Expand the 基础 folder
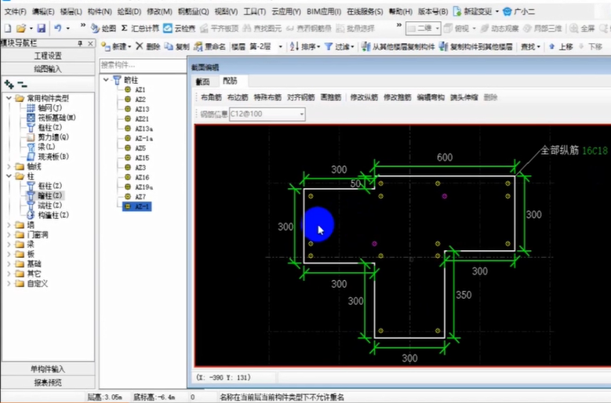The image size is (611, 403). [9, 263]
